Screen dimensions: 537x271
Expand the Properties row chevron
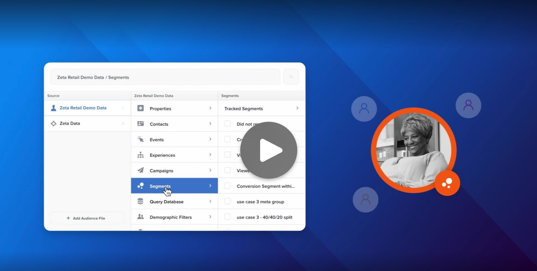coord(210,108)
